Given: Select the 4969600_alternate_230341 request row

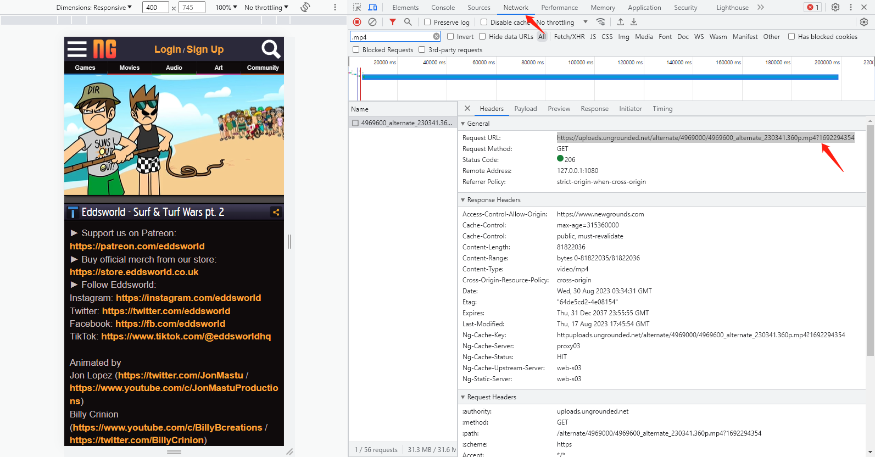Looking at the screenshot, I should tap(403, 123).
